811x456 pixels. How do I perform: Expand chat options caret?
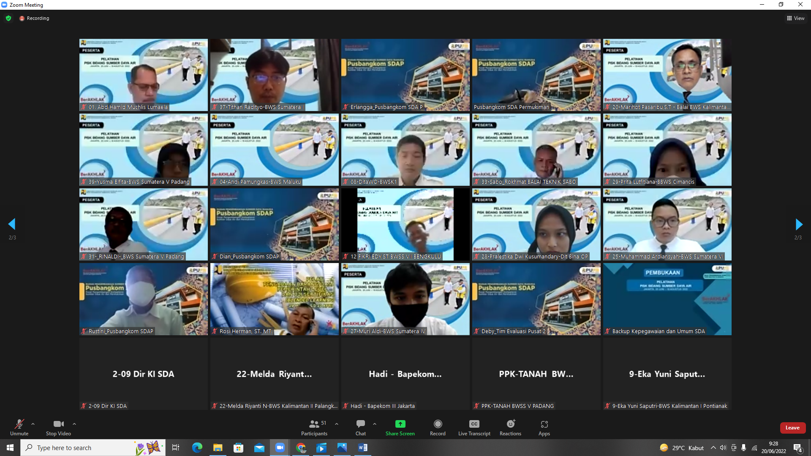pyautogui.click(x=375, y=424)
